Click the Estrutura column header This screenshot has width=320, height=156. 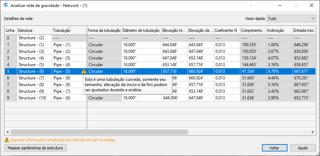click(34, 31)
